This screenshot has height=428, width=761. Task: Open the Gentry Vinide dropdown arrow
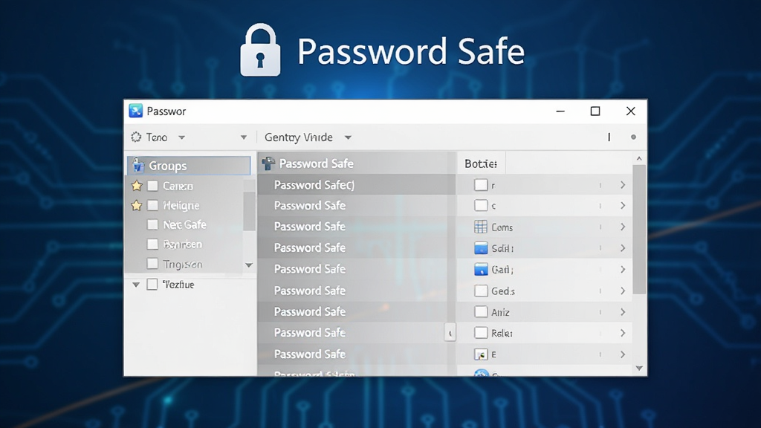coord(348,137)
